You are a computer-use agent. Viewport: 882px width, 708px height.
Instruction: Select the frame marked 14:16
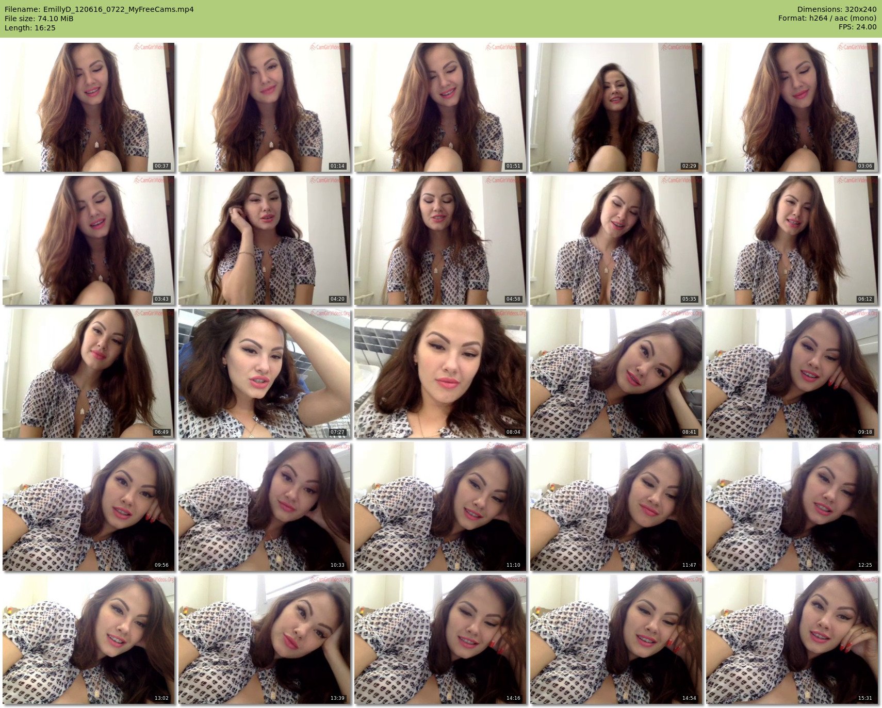coord(440,639)
